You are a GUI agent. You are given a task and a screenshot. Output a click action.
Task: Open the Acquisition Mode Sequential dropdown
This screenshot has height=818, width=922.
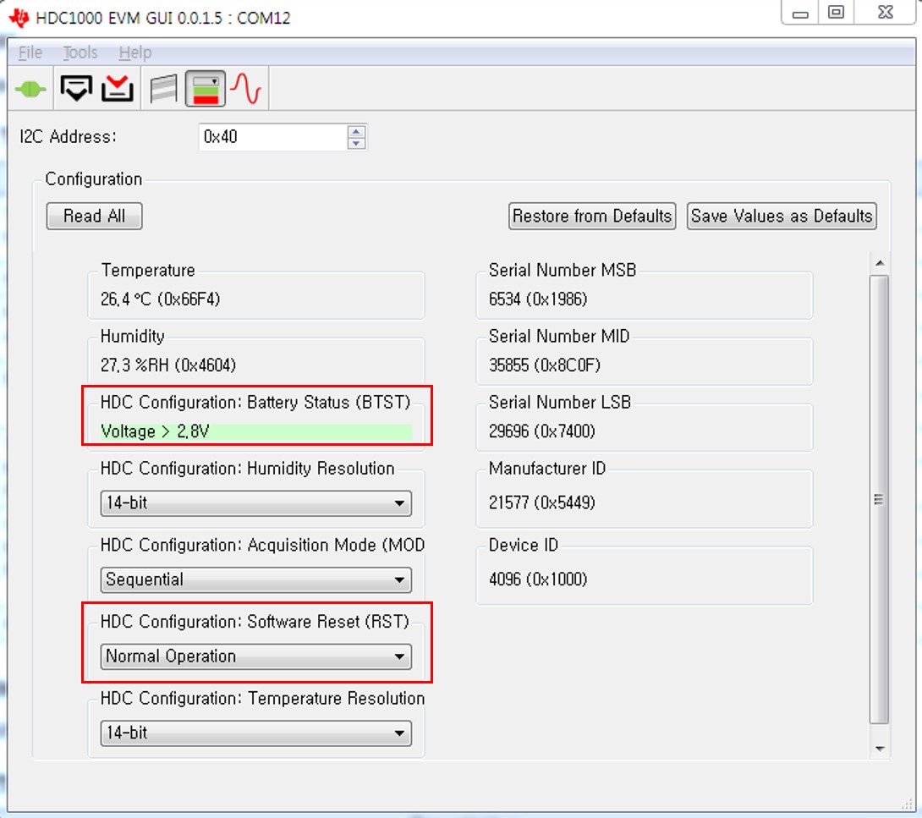click(255, 579)
